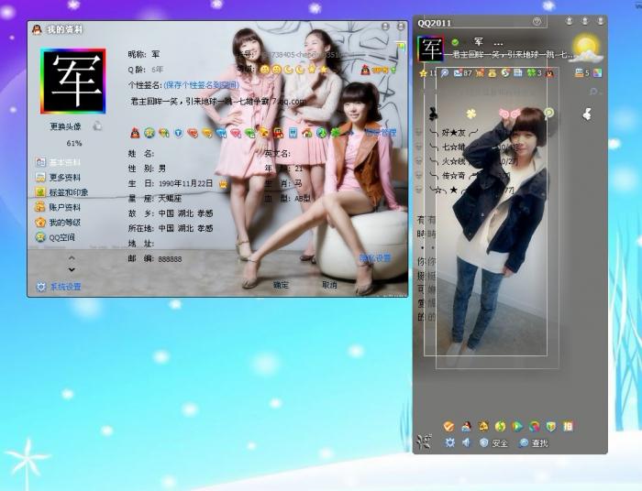Click the green clover icon showing 3
Screen dimensions: 642x491
point(531,72)
